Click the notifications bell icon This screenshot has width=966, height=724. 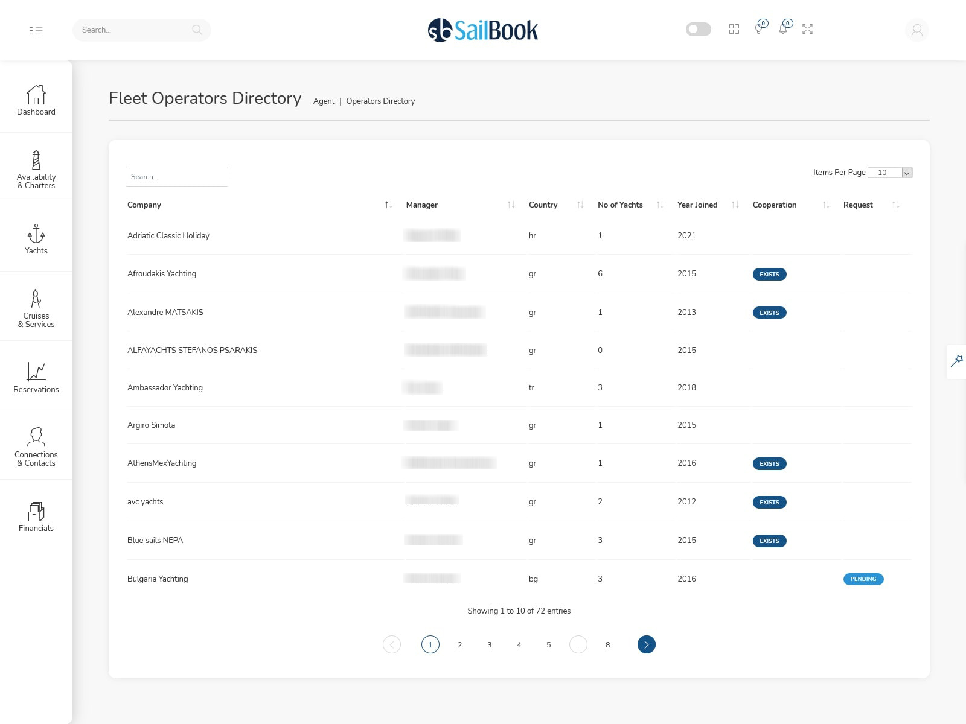783,29
